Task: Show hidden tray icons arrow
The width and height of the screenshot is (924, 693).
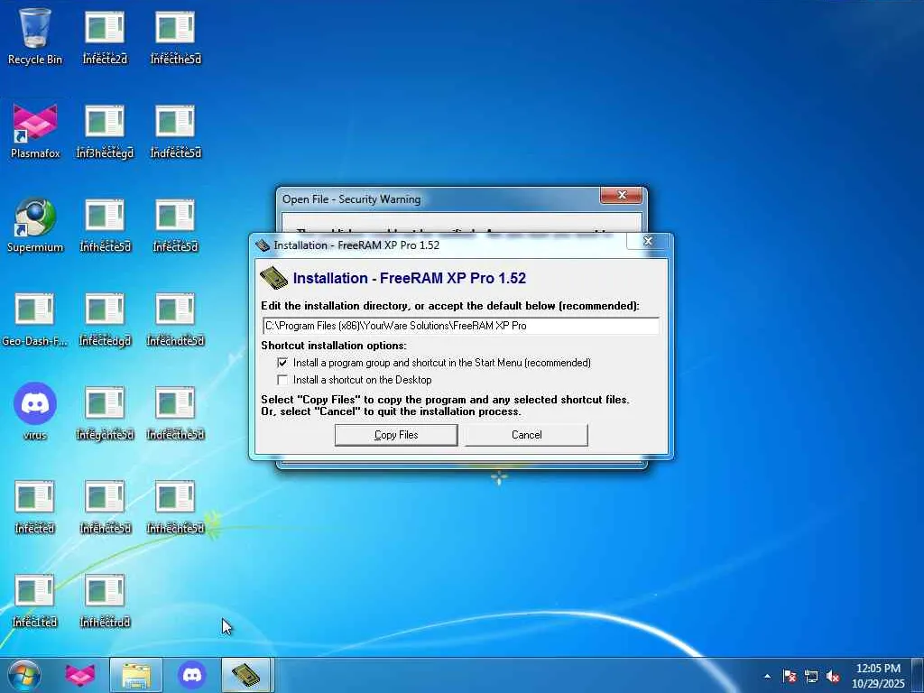Action: tap(767, 676)
